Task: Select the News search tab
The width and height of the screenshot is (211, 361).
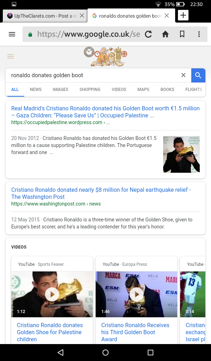Action: tap(36, 90)
